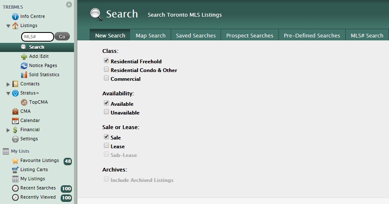Switch to the Map Search tab
This screenshot has width=389, height=204.
tap(150, 36)
